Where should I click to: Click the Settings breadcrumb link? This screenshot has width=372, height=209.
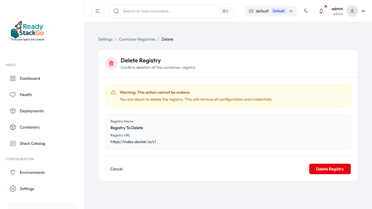point(105,39)
